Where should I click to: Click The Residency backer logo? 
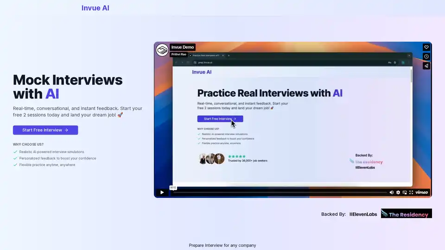tap(406, 213)
